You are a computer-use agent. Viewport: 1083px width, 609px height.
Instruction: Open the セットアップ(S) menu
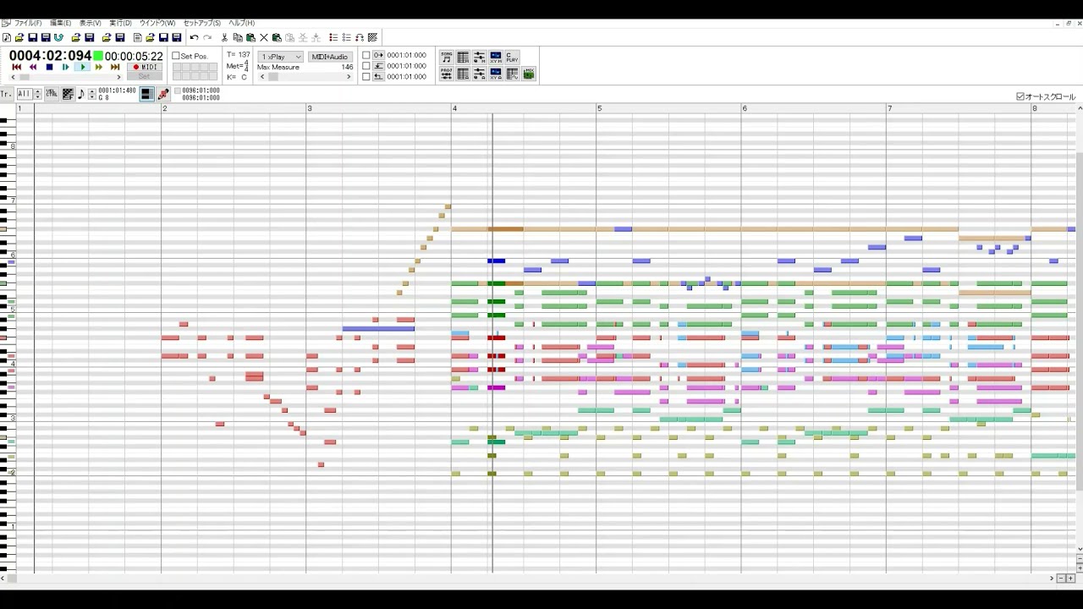coord(201,23)
